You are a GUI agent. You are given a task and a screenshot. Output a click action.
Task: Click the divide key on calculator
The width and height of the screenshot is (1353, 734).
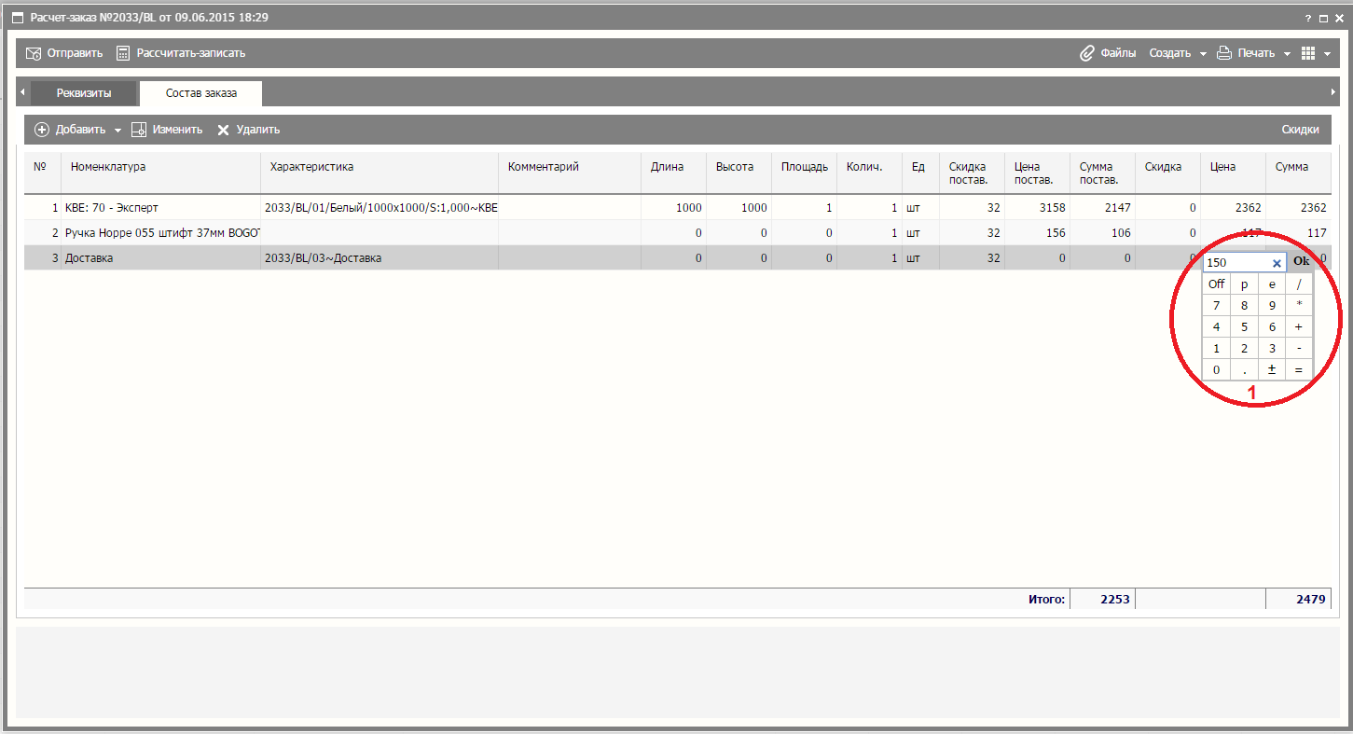tap(1299, 284)
